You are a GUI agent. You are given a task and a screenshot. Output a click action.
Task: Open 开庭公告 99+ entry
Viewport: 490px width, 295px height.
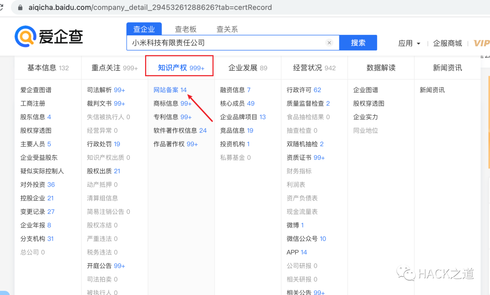point(106,265)
